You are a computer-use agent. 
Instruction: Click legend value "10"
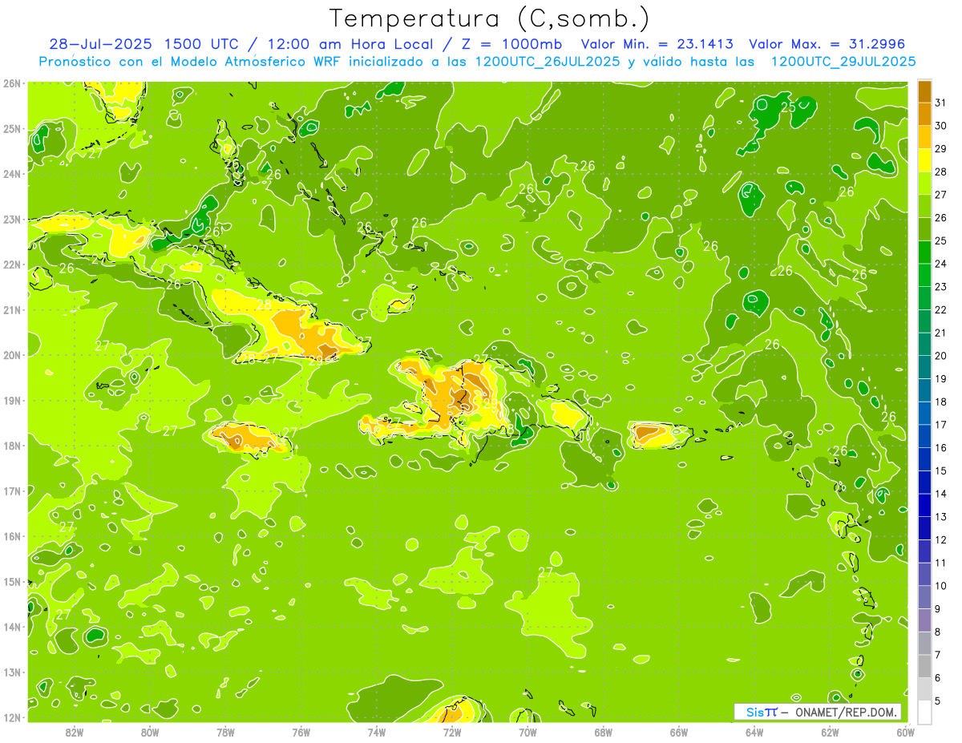coord(940,586)
